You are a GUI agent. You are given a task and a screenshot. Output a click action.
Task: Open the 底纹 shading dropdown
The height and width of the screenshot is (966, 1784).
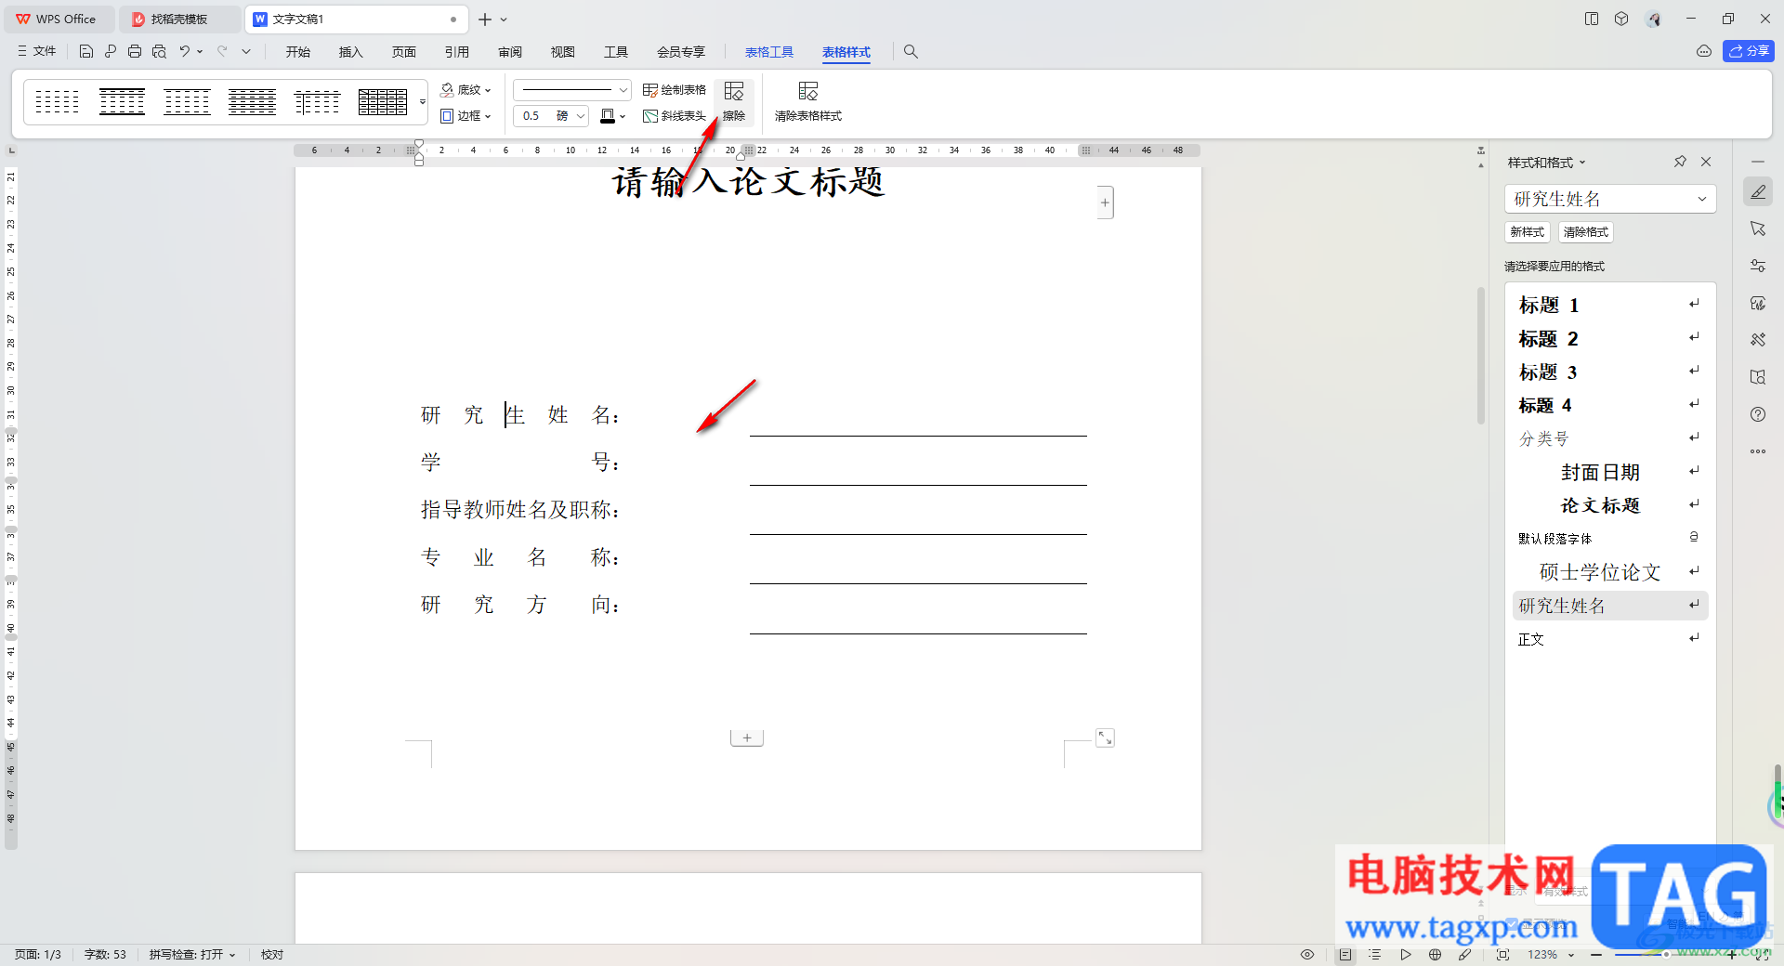coord(466,90)
